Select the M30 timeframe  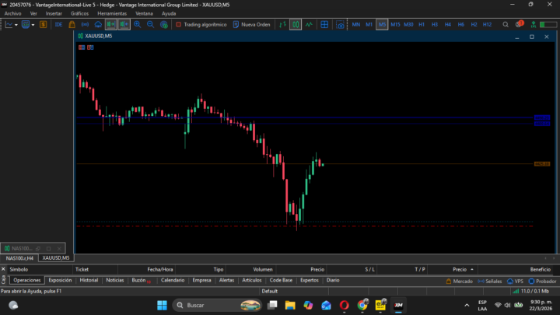pos(408,25)
